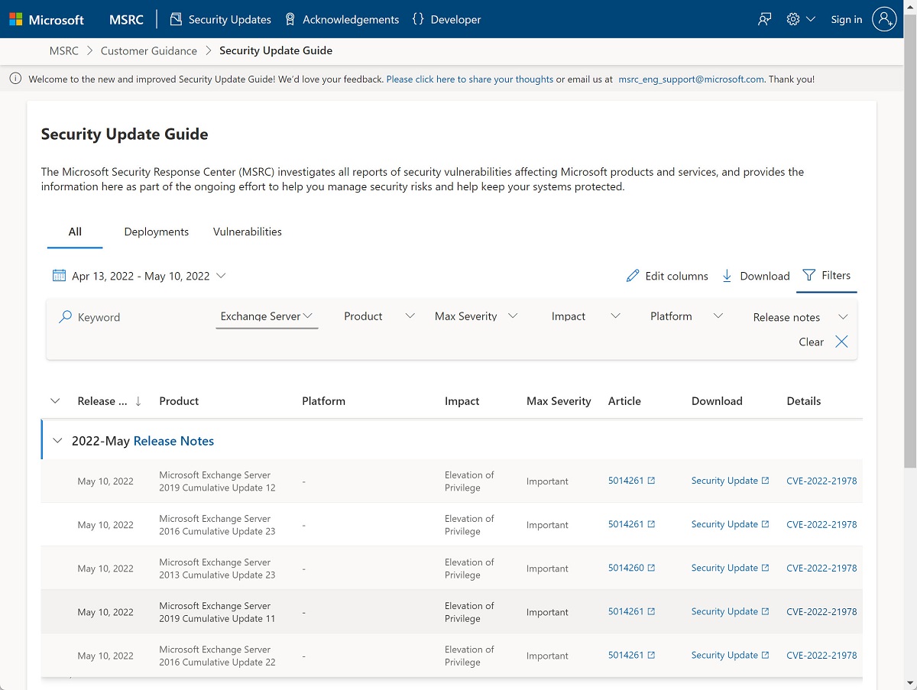Click the Edit columns pencil icon
The image size is (917, 690).
point(633,275)
